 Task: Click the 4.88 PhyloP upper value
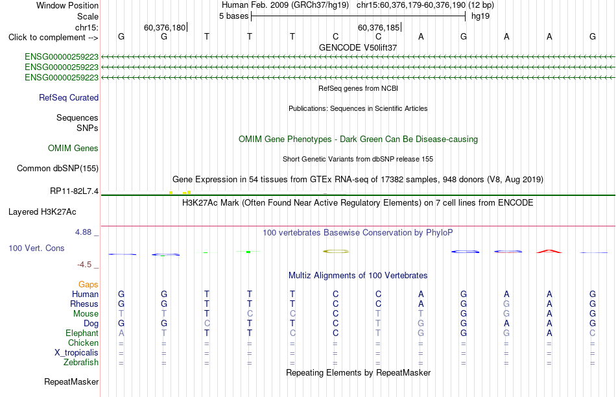coord(83,232)
